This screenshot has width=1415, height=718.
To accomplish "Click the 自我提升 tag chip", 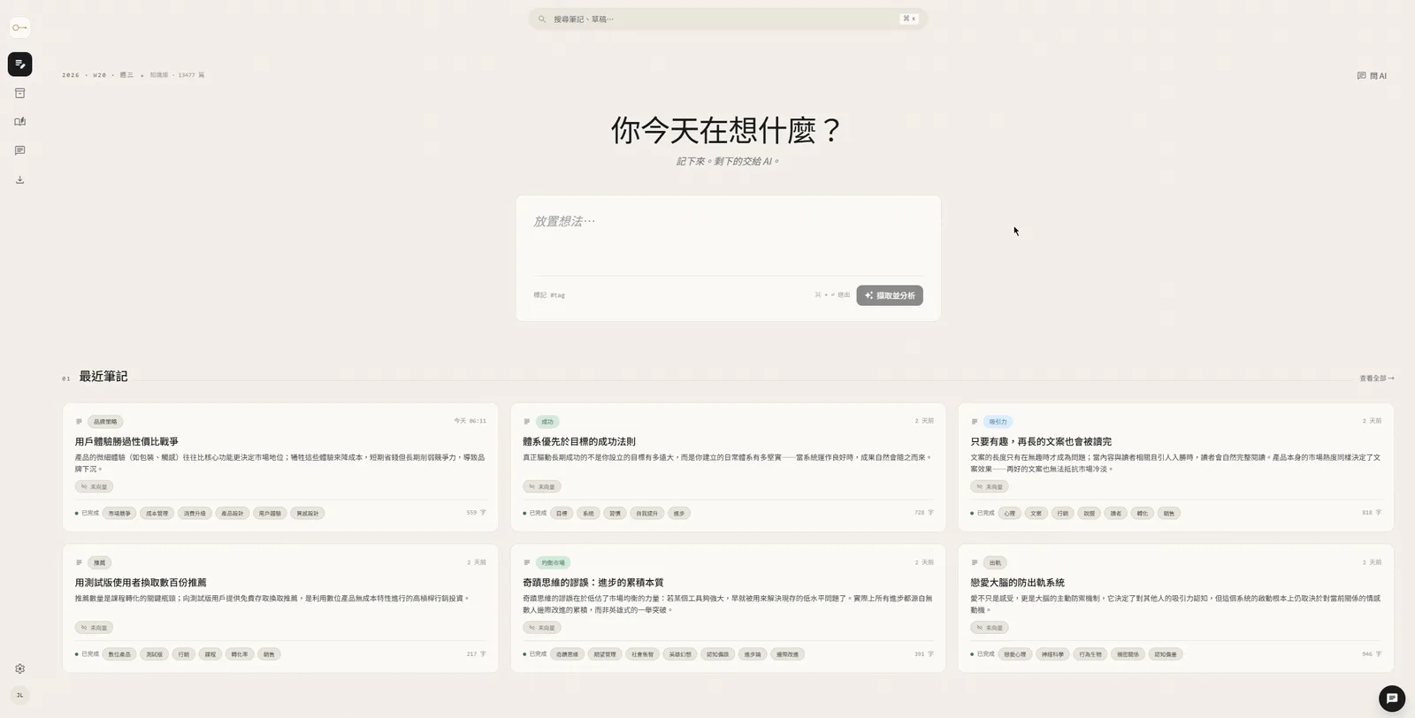I will (646, 514).
